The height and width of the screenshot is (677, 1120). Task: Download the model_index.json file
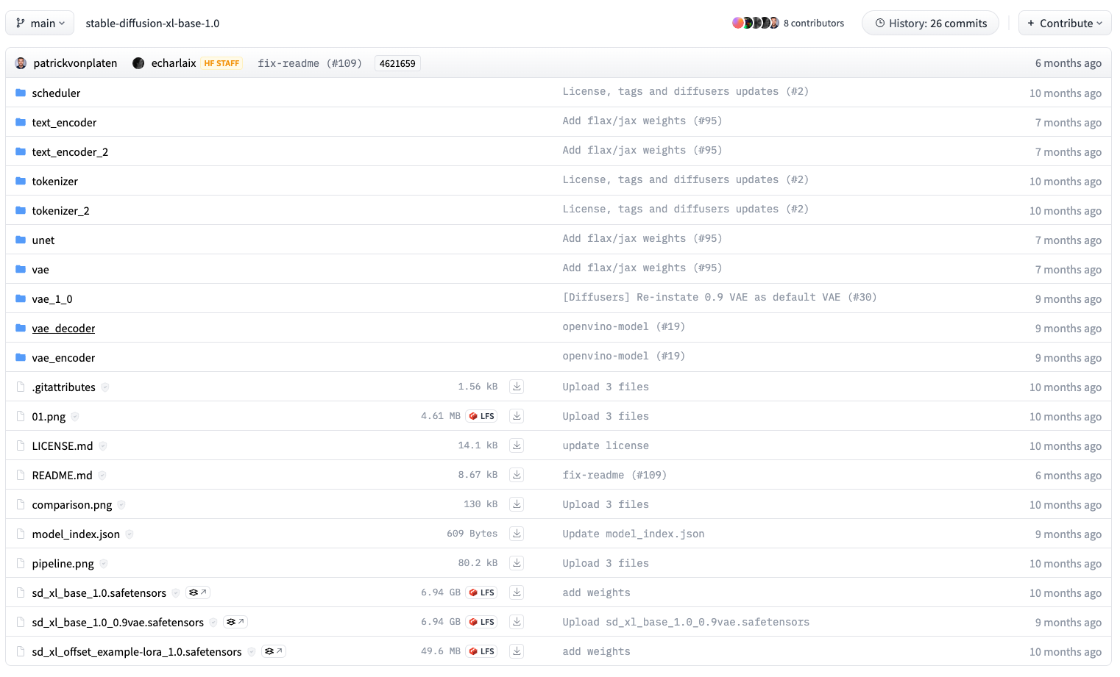point(517,534)
